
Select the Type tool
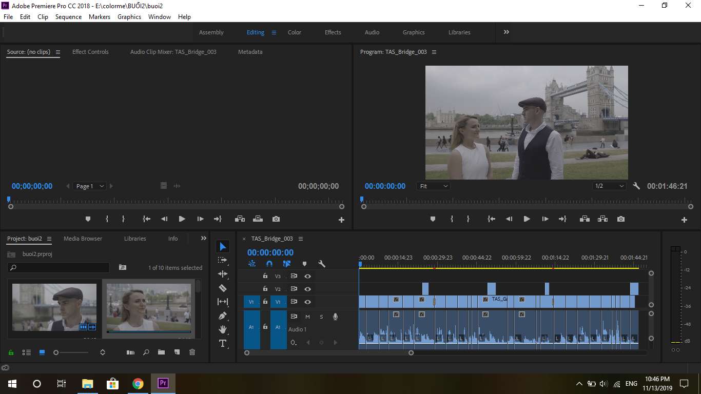point(223,343)
